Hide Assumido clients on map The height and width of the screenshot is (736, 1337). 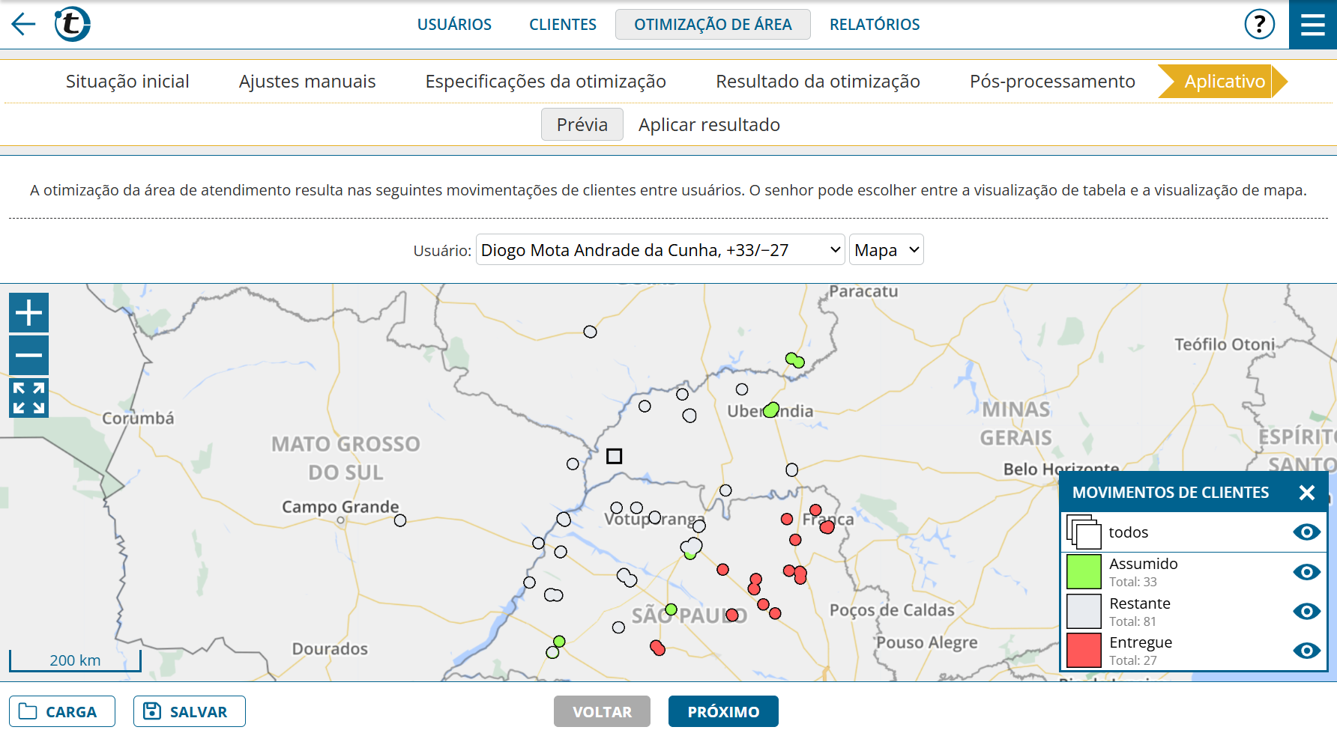(x=1306, y=572)
